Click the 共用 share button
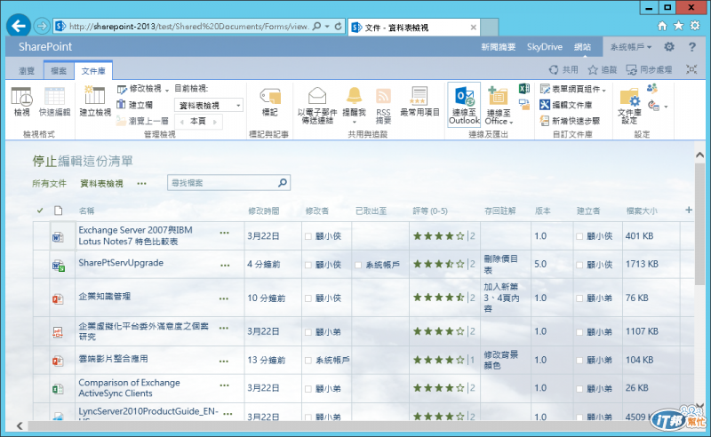Screen dimensions: 711x437 click(x=563, y=69)
